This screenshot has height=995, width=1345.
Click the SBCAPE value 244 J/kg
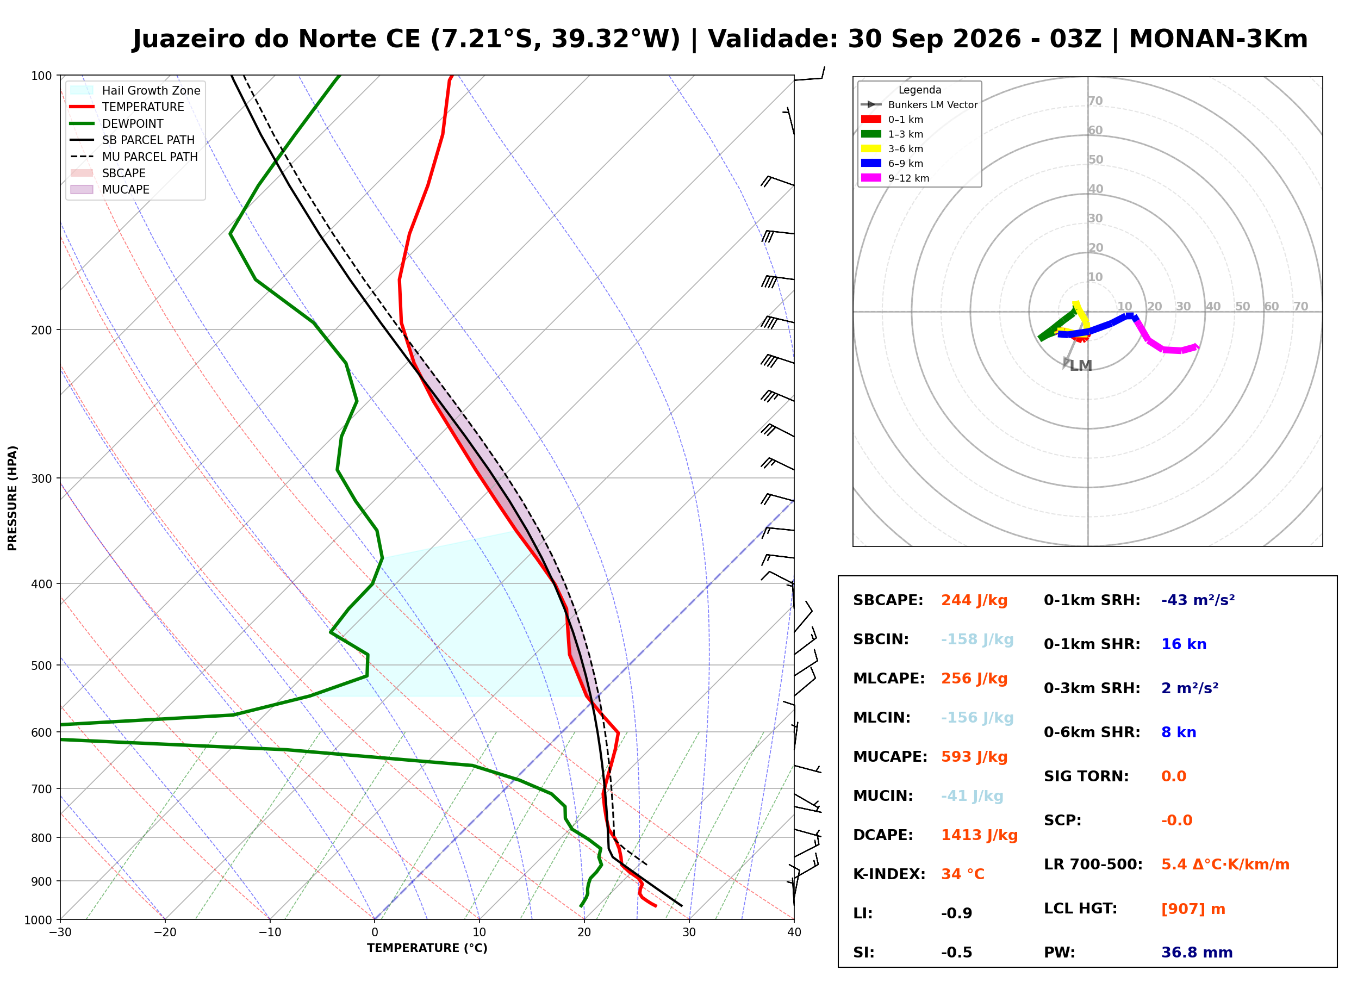(974, 600)
